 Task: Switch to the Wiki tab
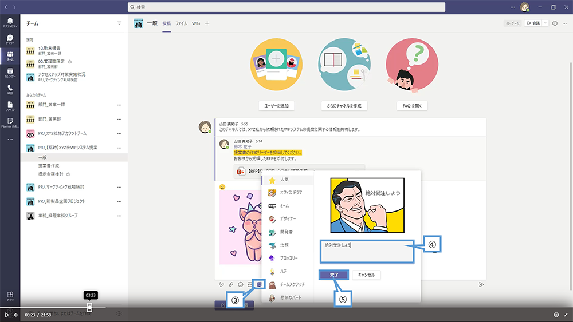click(196, 23)
